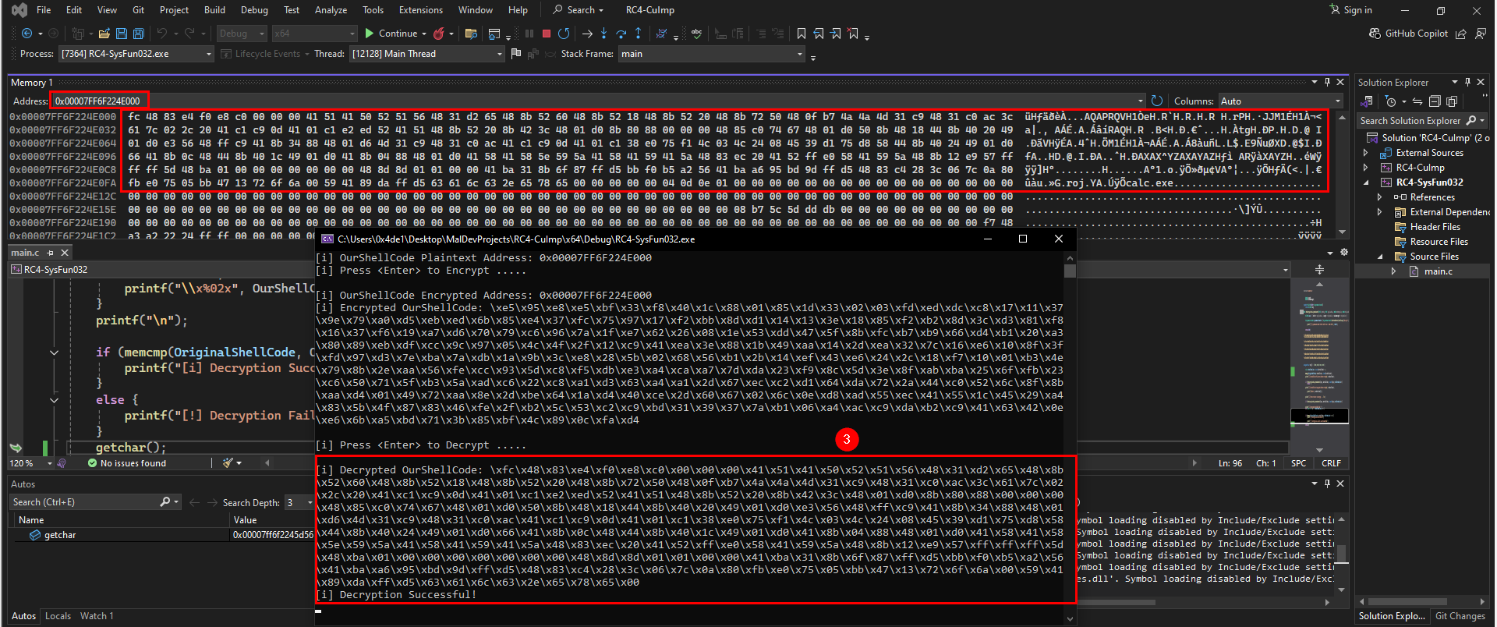Expand the RC4-Culmp project node

click(x=1366, y=168)
